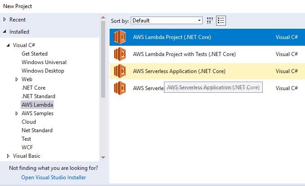
Task: Select Net Standard category
Action: click(37, 130)
